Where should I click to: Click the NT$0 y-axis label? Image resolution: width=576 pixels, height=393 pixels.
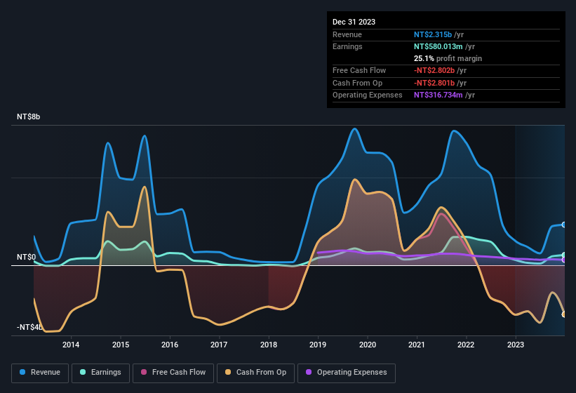(x=27, y=257)
